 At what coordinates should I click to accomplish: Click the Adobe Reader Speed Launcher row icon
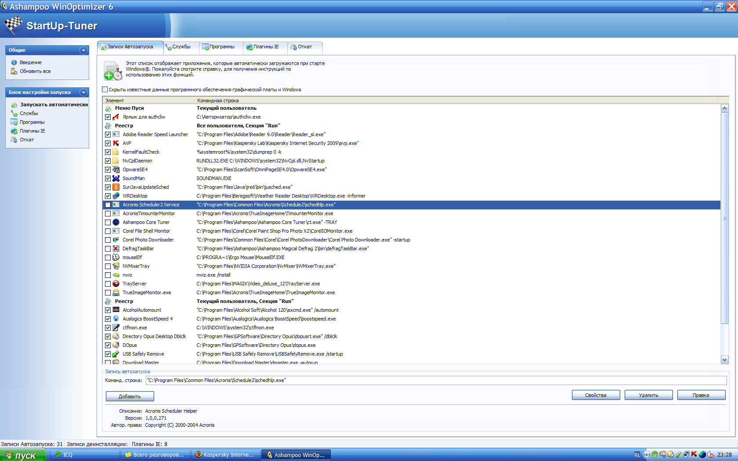tap(116, 134)
